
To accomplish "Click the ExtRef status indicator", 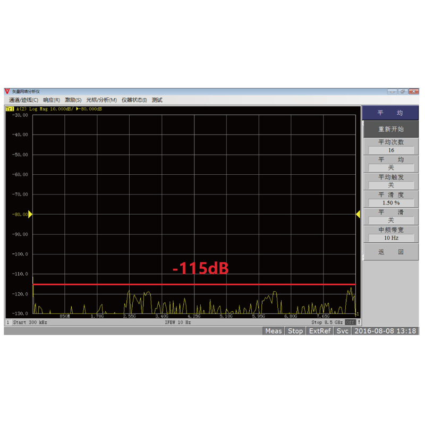I will [319, 331].
